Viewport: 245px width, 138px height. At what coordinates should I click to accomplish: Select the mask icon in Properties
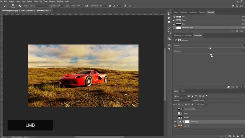coord(180,40)
